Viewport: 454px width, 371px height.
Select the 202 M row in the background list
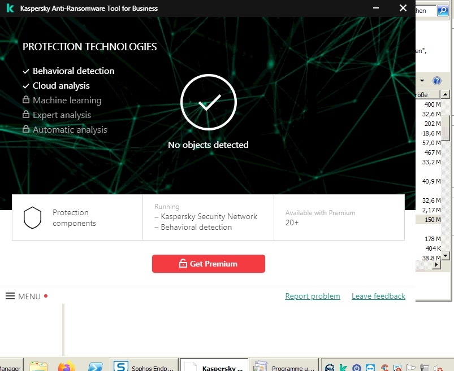pyautogui.click(x=428, y=124)
